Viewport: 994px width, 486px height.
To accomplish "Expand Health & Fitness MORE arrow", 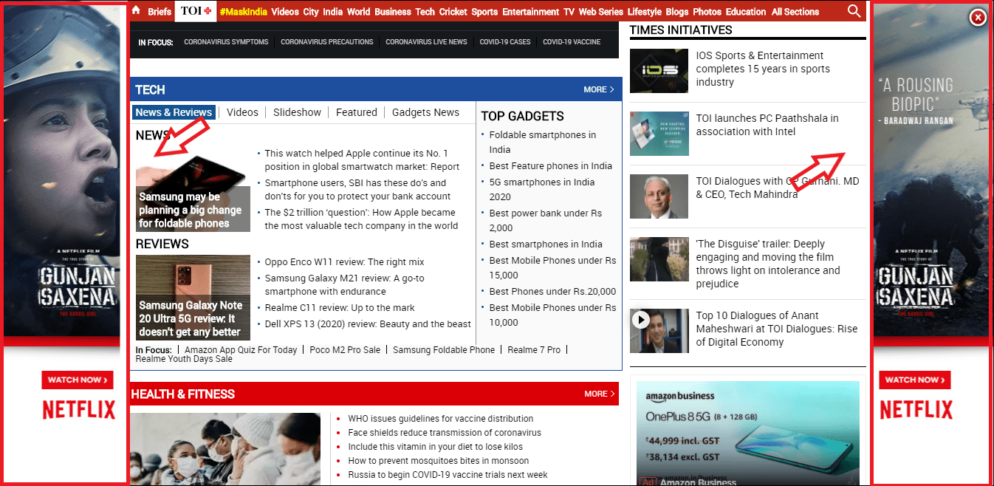I will click(x=598, y=394).
